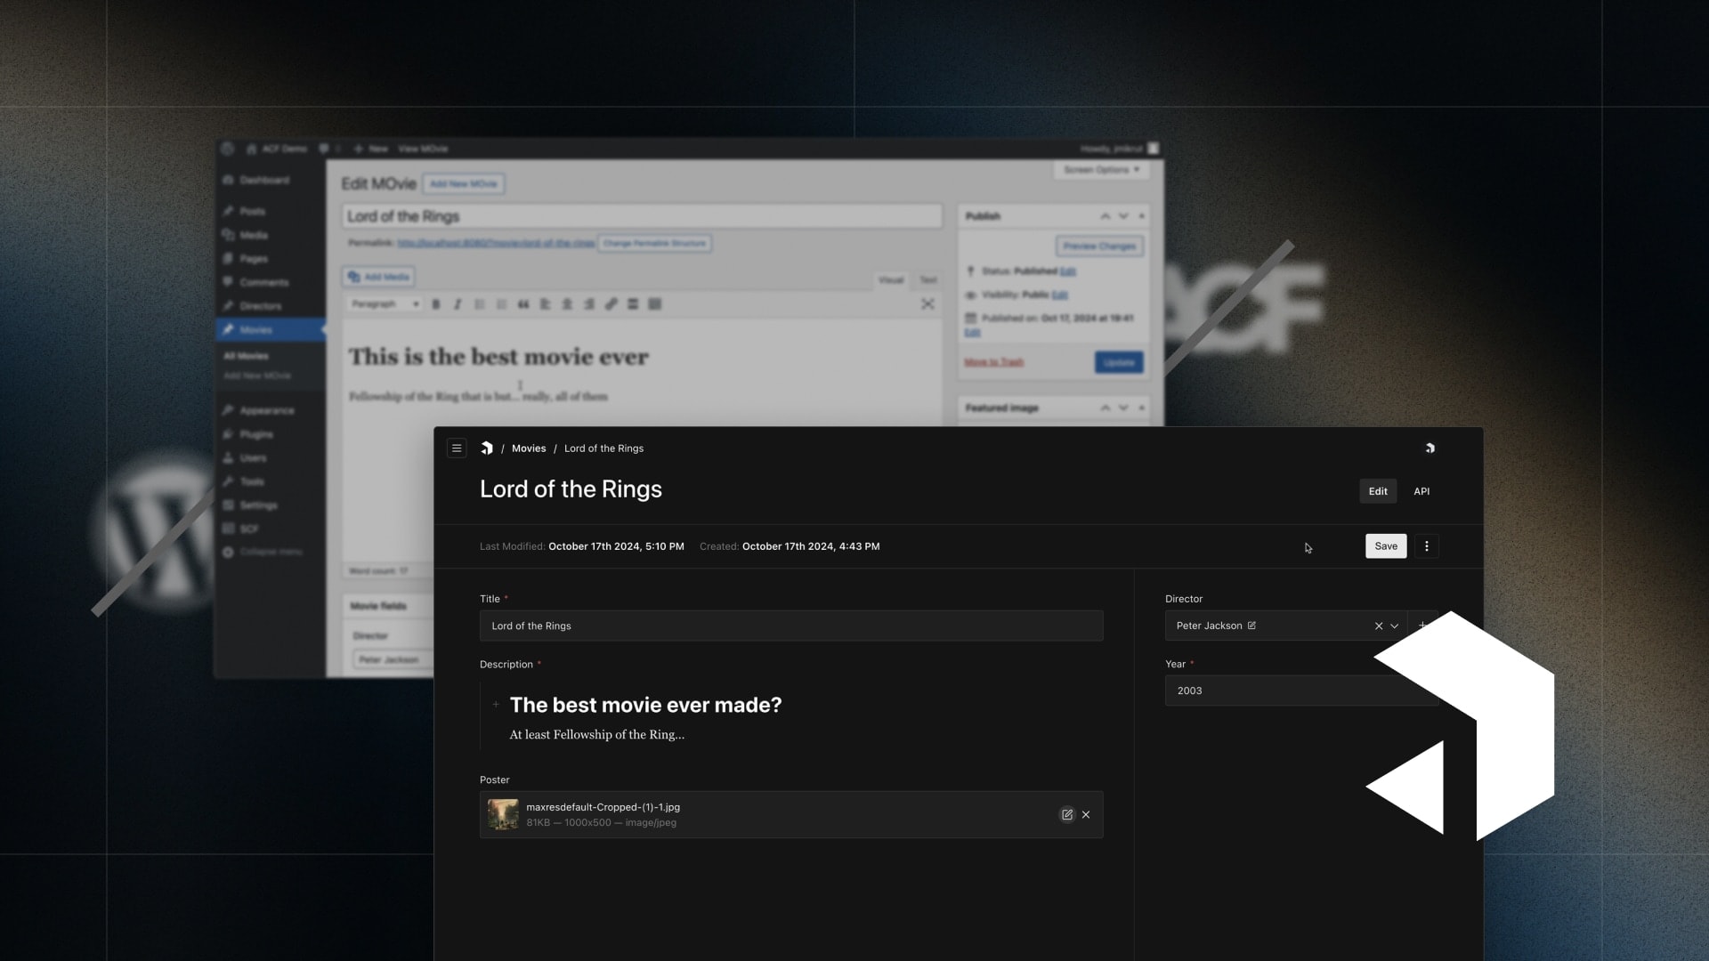
Task: Click Add New MOvie button beside Edit MOvie
Action: pos(464,184)
